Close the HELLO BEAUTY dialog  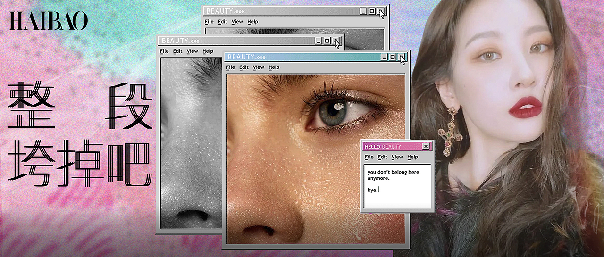coord(426,147)
